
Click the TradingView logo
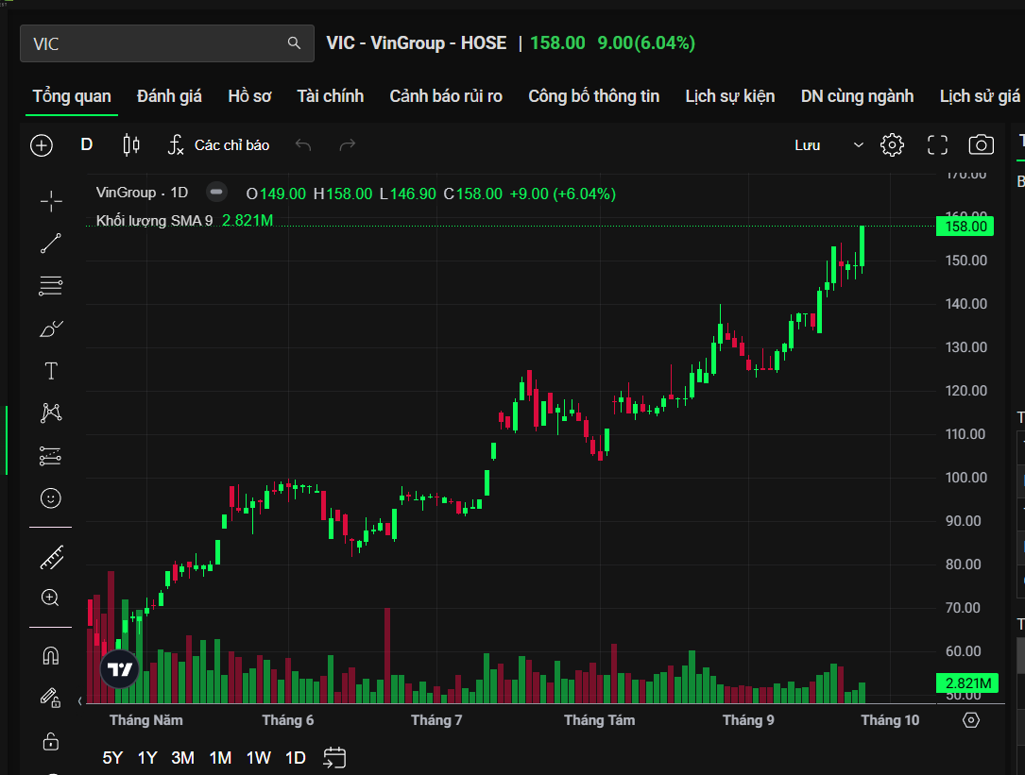tap(120, 670)
